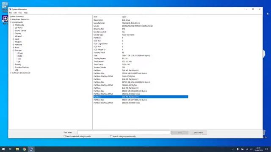Select the Hardware Resources label
The image size is (271, 152).
click(x=21, y=19)
